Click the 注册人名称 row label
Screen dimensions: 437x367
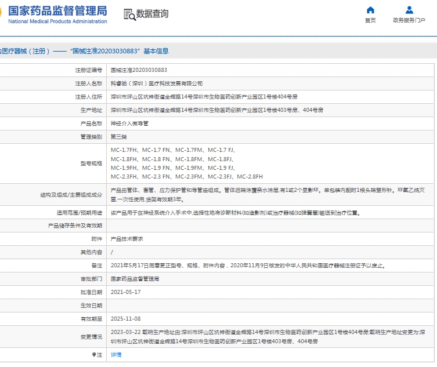tap(89, 83)
